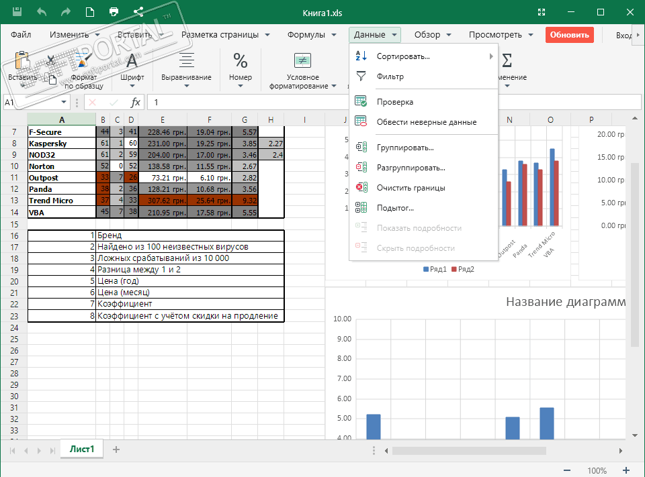Image resolution: width=645 pixels, height=477 pixels.
Task: Click the Выравнивание alignment icon
Action: pos(186,62)
